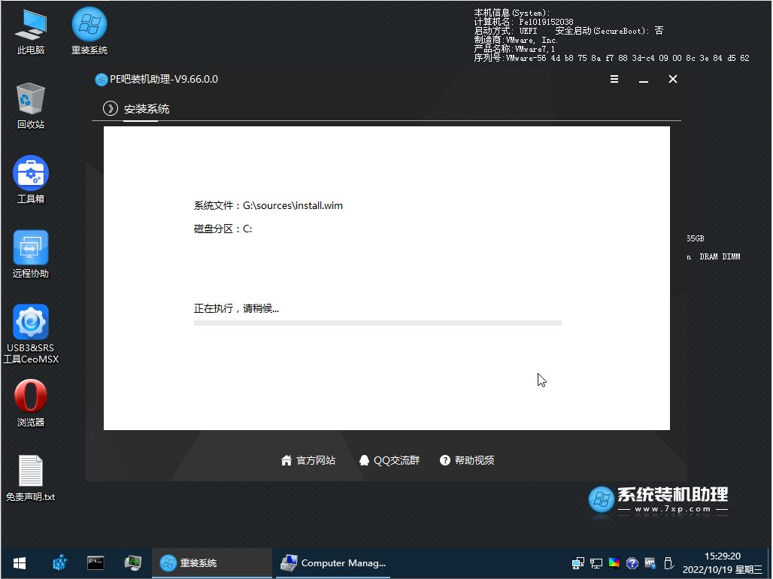Click the 正在执行，请稍候... status text
Screen dimensions: 773x579
[236, 309]
